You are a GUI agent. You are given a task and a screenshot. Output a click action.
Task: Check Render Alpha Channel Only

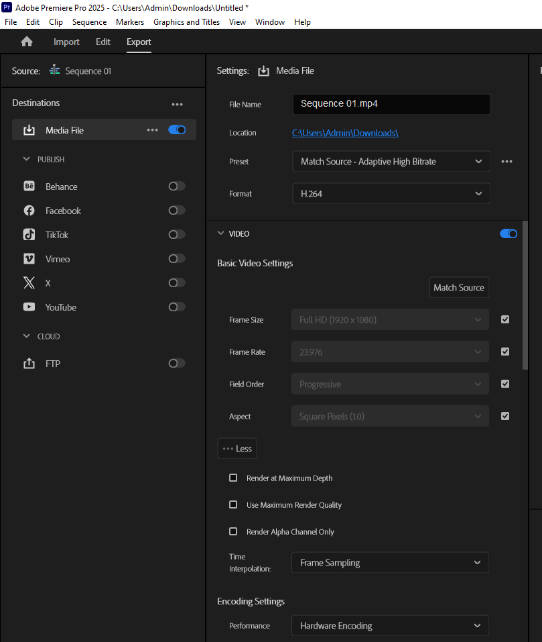tap(233, 531)
